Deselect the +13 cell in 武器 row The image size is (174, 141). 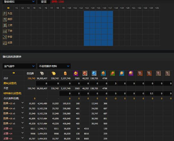pos(87,43)
